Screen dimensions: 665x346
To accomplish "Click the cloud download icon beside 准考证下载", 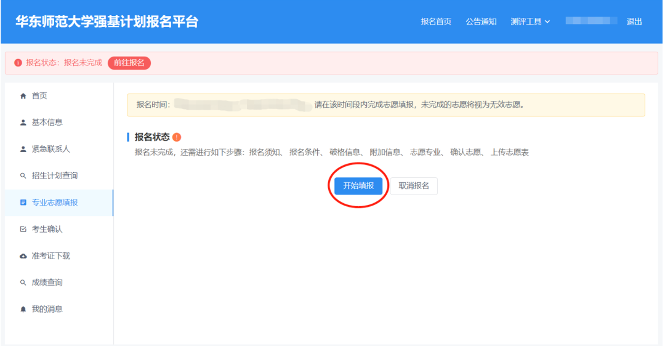I will click(23, 256).
